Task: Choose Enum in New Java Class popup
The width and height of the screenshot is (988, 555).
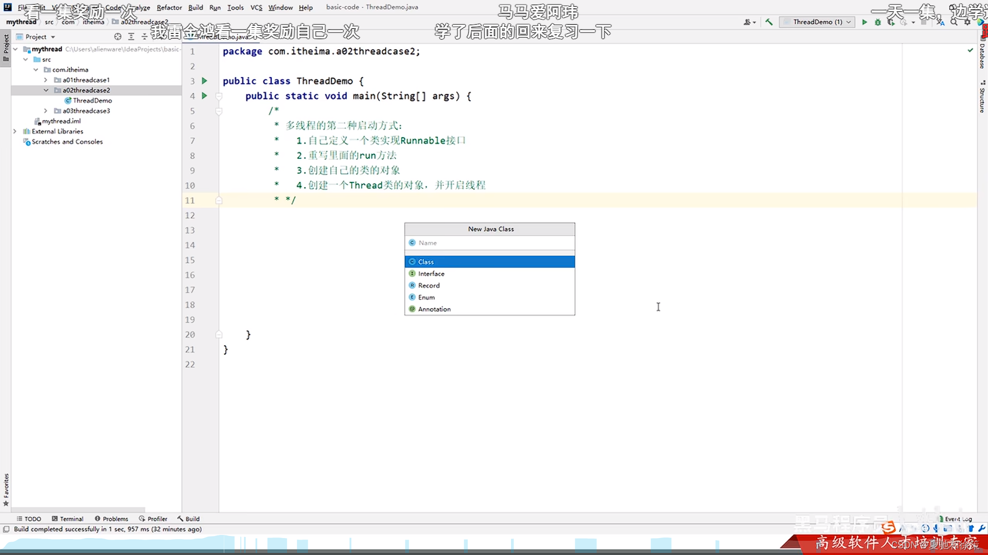Action: point(426,297)
